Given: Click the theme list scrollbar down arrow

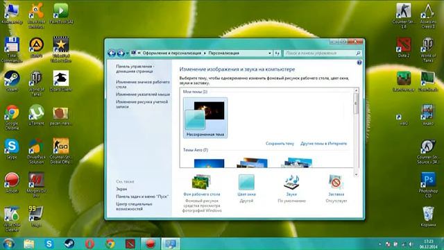Looking at the screenshot, I should click(x=356, y=174).
